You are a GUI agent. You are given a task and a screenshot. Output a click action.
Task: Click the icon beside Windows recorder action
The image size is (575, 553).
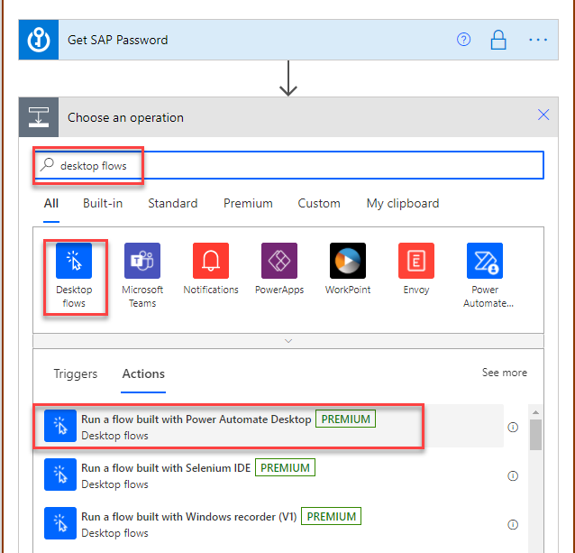[60, 523]
